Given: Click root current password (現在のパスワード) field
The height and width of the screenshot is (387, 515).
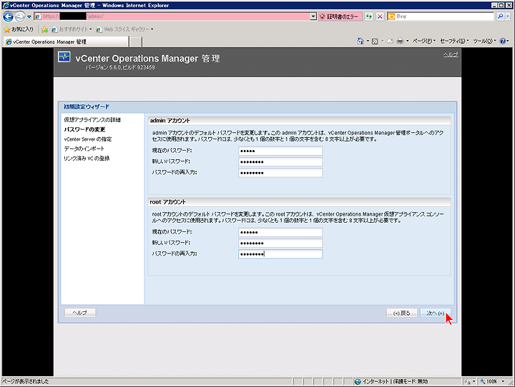Looking at the screenshot, I should click(280, 232).
